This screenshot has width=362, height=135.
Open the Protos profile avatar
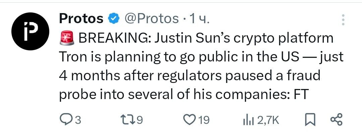point(30,31)
